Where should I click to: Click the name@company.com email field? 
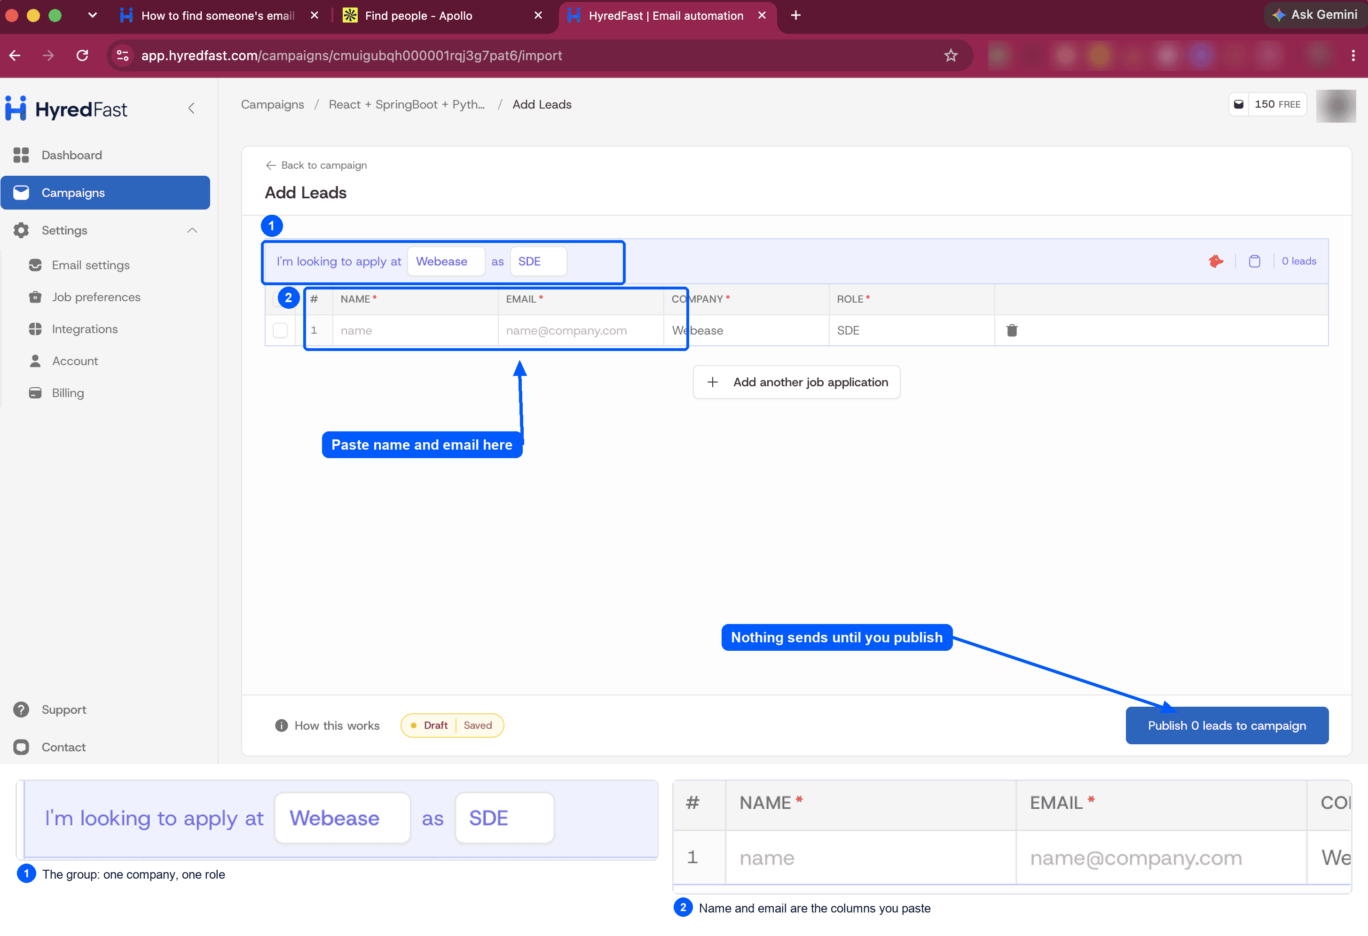[581, 330]
